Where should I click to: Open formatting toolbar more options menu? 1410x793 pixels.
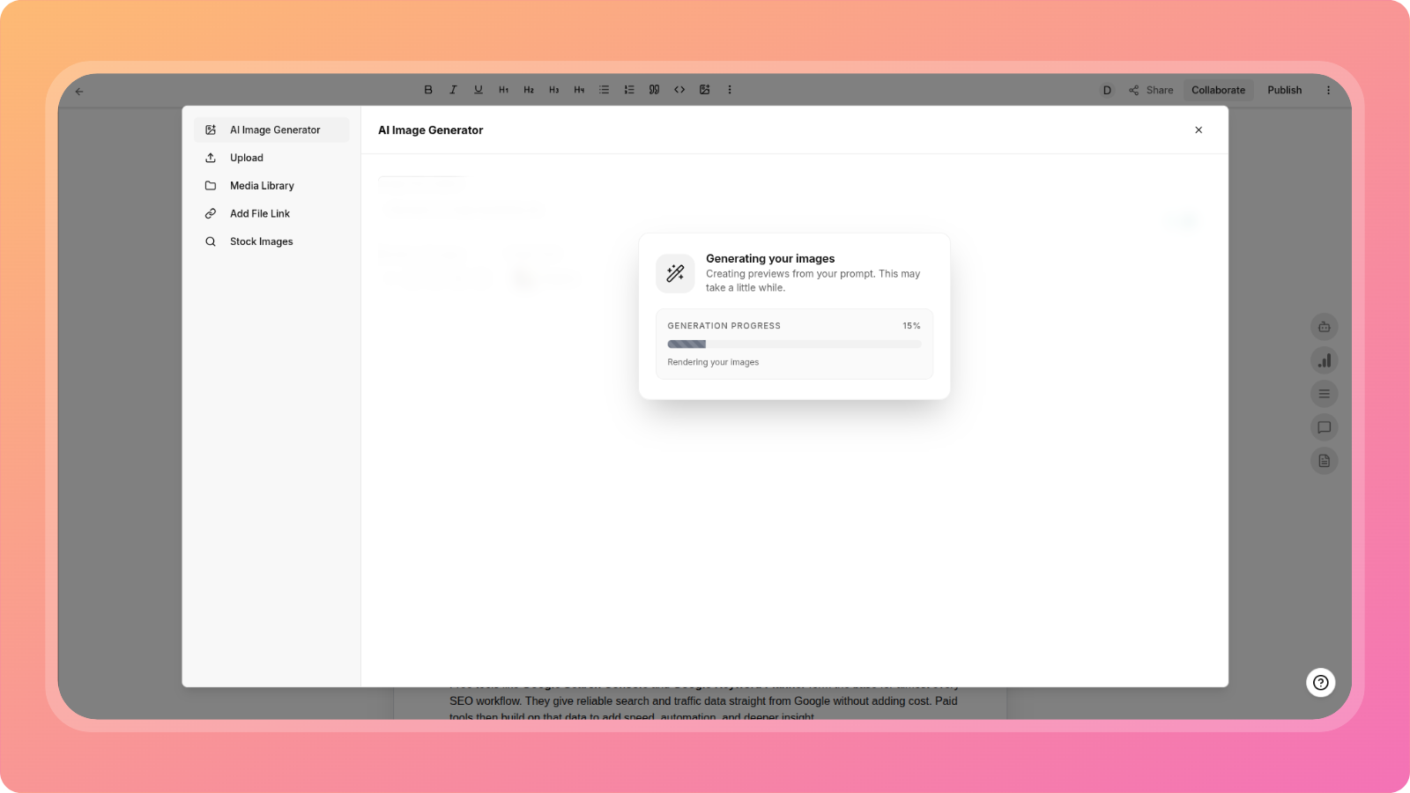point(730,90)
